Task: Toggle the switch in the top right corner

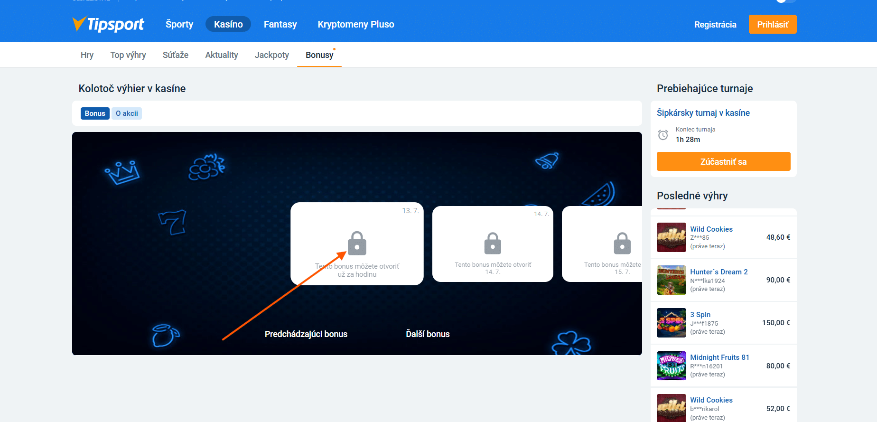Action: tap(786, 1)
